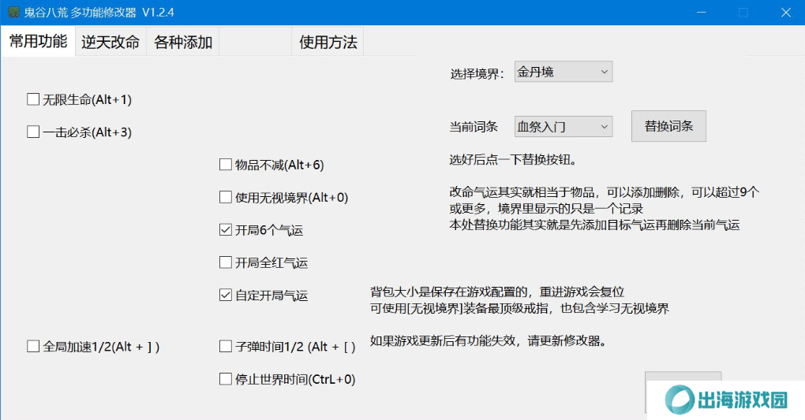This screenshot has width=805, height=420.
Task: Tick the 开局全红气运 checkbox
Action: click(226, 262)
